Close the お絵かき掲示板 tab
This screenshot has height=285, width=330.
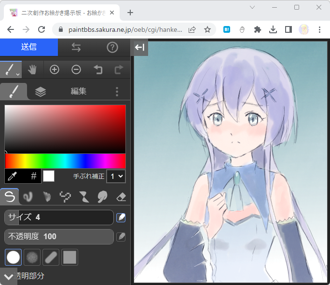coord(112,13)
